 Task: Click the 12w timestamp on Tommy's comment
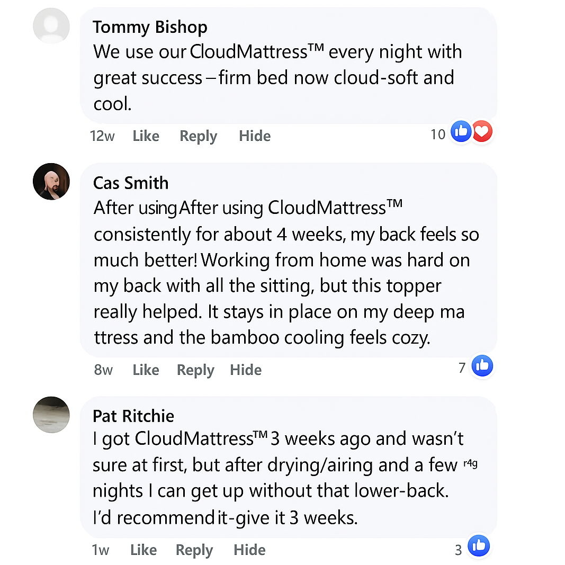point(102,136)
